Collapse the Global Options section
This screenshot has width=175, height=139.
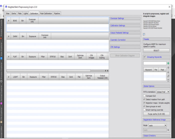[x=156, y=86]
